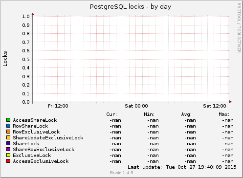This screenshot has width=243, height=178.
Task: Click the 'Munin 1.4.5' footer text
Action: coord(121,173)
